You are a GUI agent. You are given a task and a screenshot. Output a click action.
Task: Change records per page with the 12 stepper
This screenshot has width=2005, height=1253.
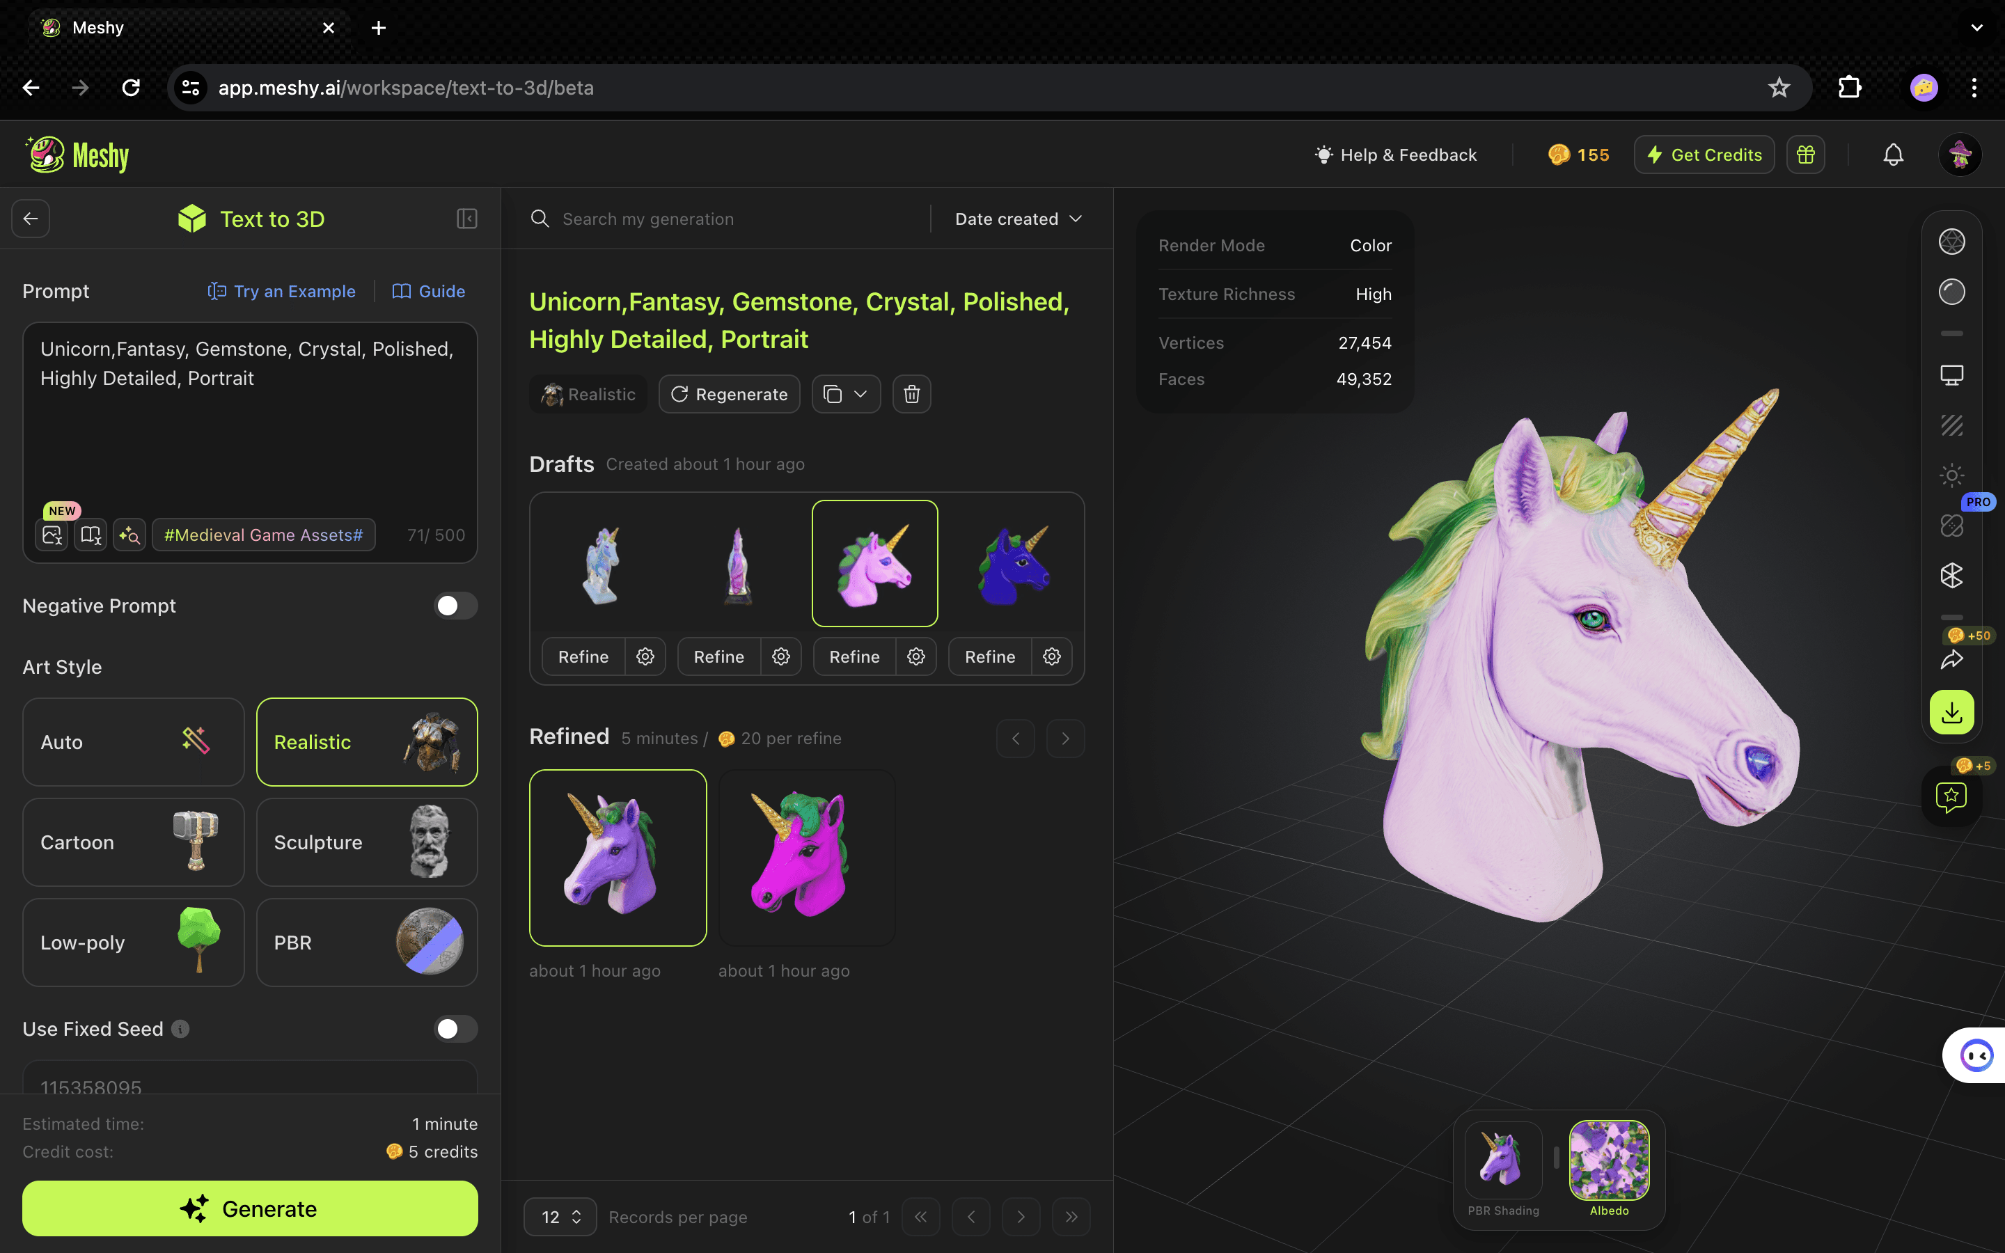577,1215
